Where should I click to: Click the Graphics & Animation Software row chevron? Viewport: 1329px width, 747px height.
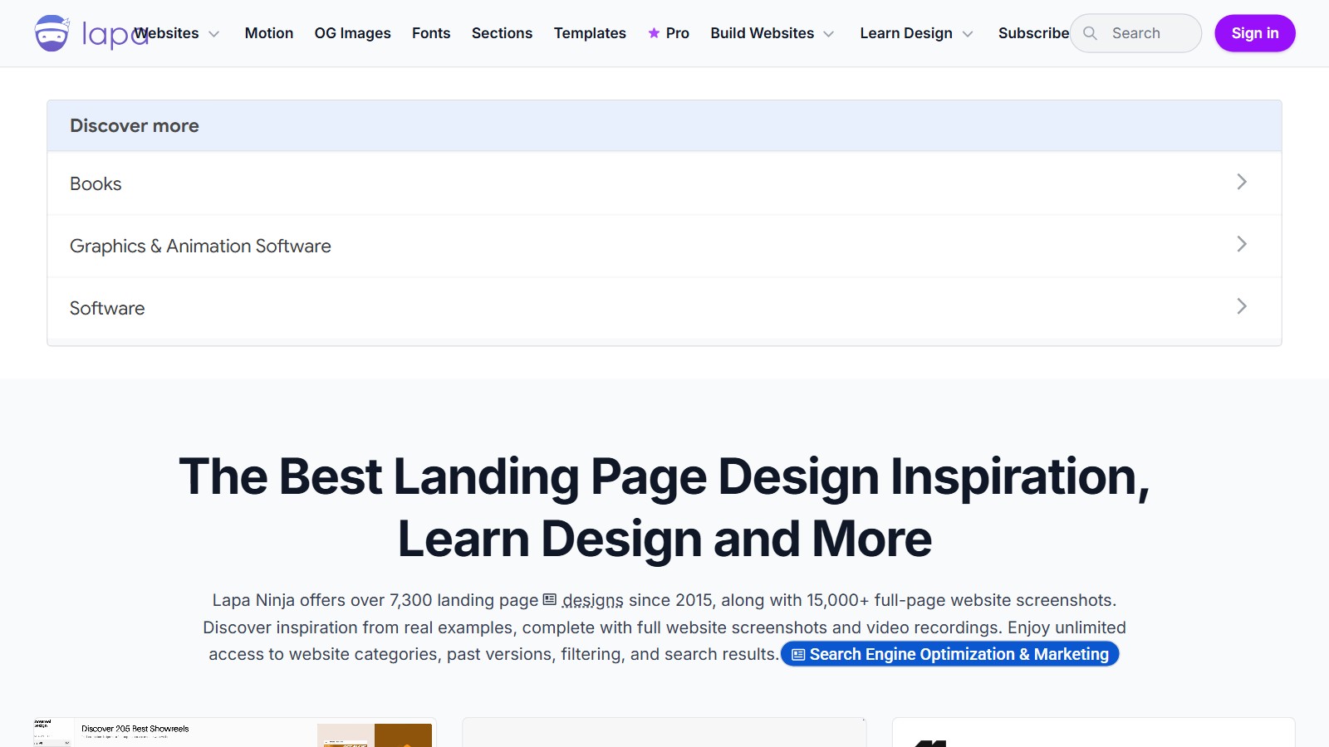(1242, 244)
